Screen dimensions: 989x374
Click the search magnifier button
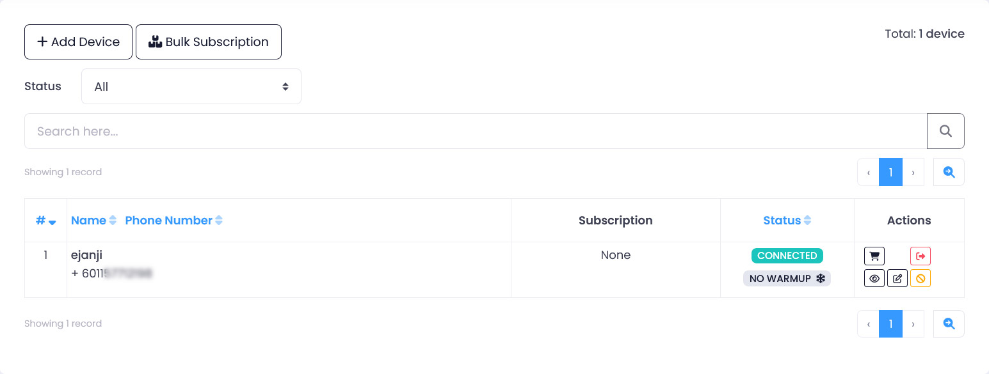click(x=945, y=131)
